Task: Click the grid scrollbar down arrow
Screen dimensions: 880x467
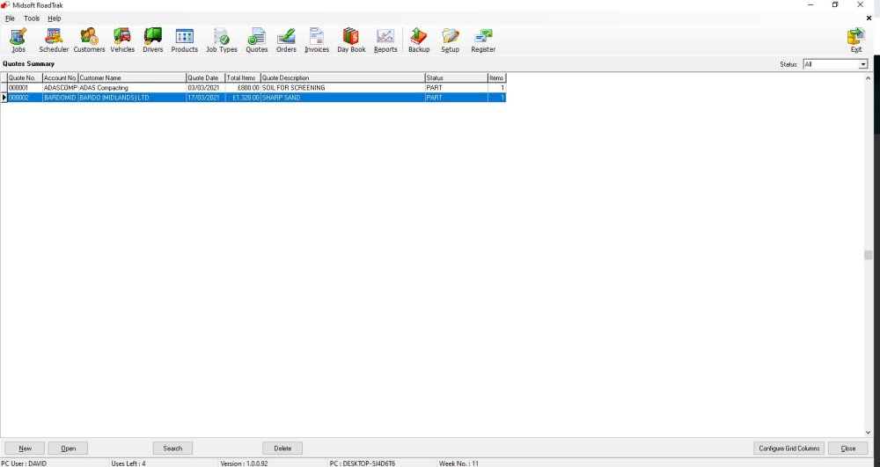Action: (868, 433)
